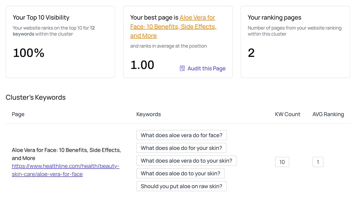Click the Page column header

coord(18,114)
